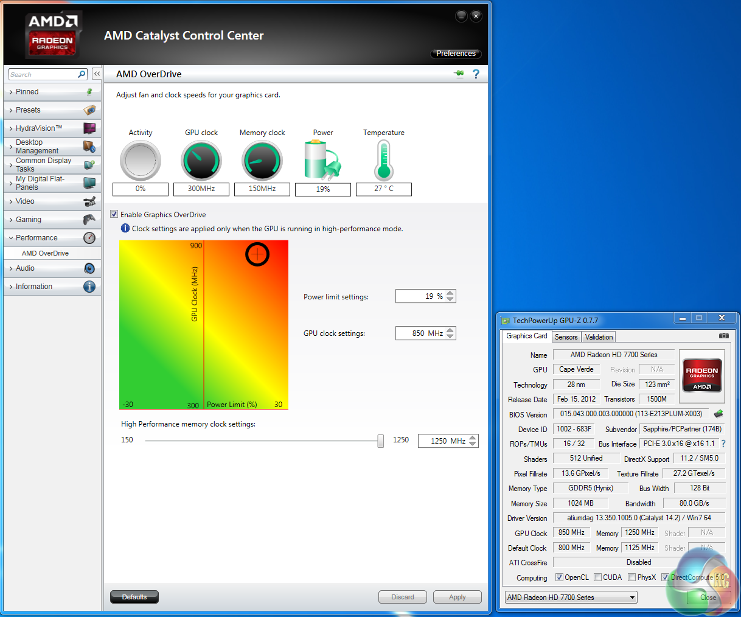The image size is (741, 617).
Task: Toggle the PhysX checkbox in GPU-Z
Action: coord(632,577)
